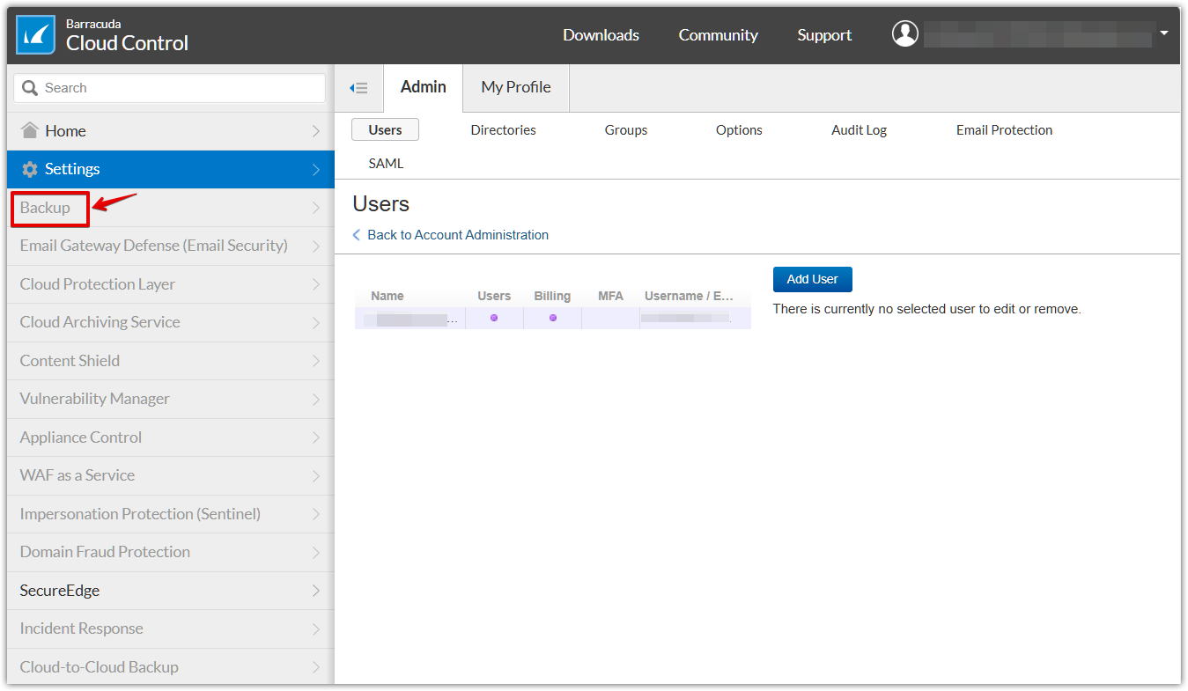Image resolution: width=1188 pixels, height=691 pixels.
Task: Open Cloud-to-Cloud Backup item
Action: pos(171,667)
